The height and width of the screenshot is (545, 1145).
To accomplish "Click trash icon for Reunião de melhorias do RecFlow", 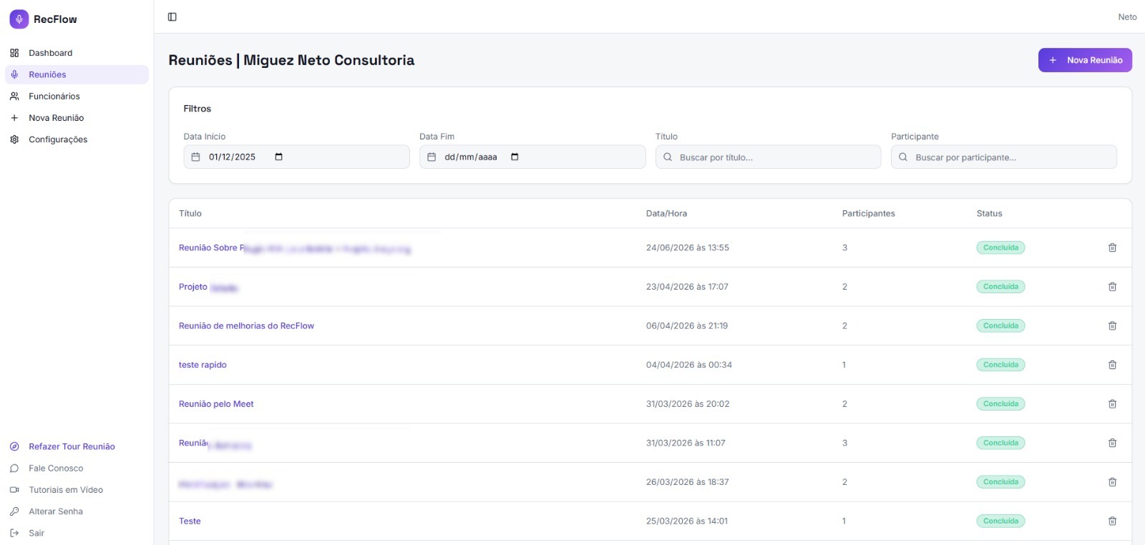I will click(1112, 325).
